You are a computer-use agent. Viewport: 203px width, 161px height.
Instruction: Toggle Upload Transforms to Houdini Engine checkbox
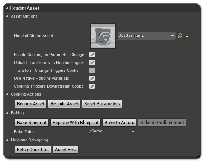92,62
